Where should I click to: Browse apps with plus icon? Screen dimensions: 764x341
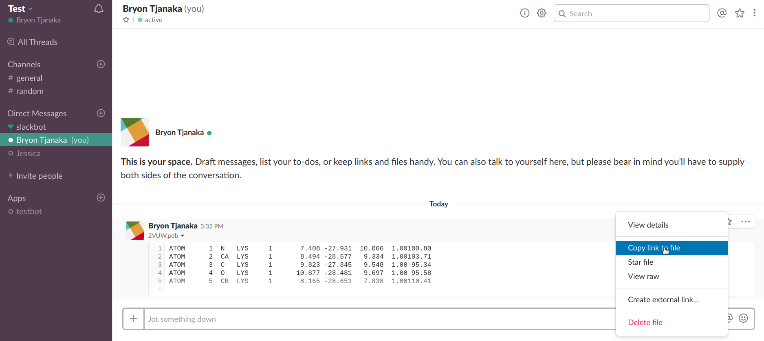[x=101, y=197]
